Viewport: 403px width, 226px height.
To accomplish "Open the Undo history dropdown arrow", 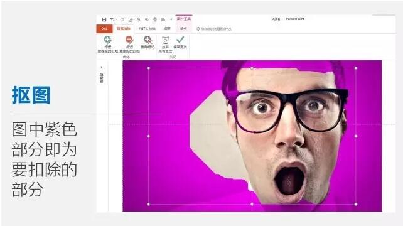I will coord(117,19).
